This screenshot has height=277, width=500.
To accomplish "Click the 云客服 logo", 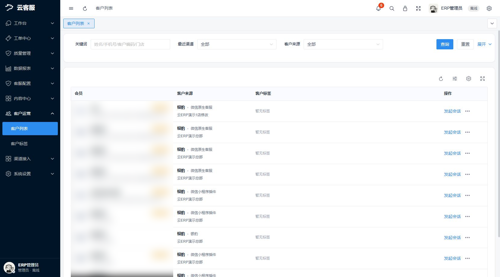I will pyautogui.click(x=20, y=8).
